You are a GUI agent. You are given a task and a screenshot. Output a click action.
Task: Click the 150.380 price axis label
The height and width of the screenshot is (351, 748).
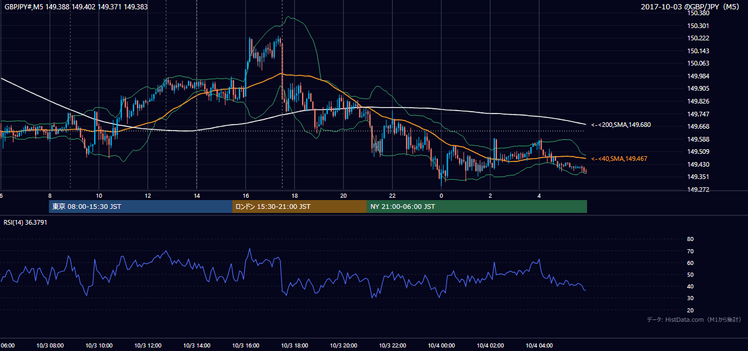tap(698, 13)
